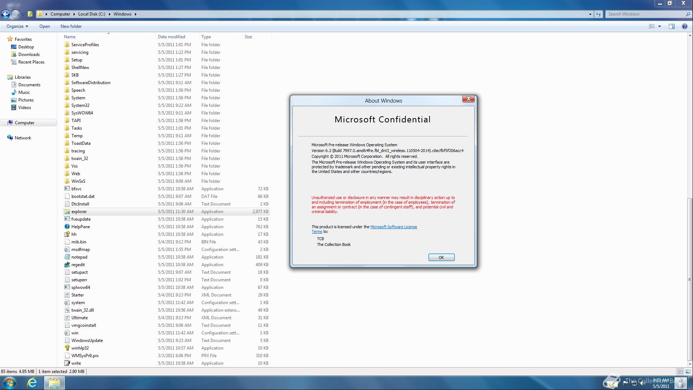Open the recent pages dropdown arrow
This screenshot has width=693, height=390.
[x=23, y=14]
